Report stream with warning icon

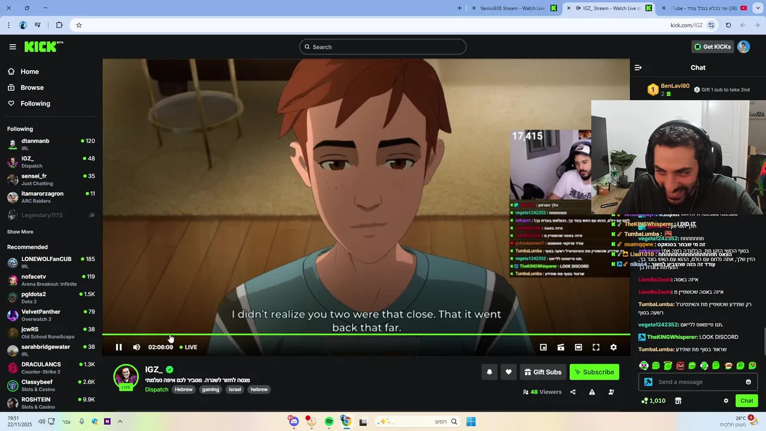click(592, 392)
